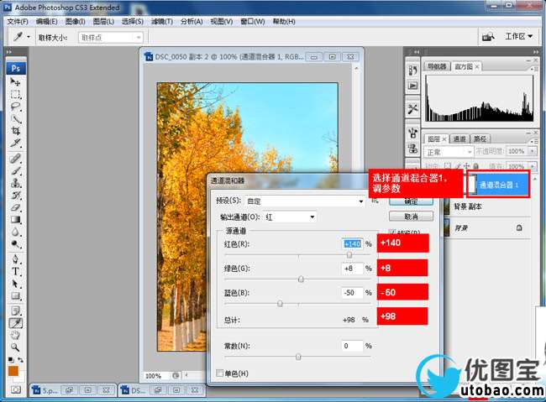Open the 滤镜(T) menu
The image size is (546, 402).
point(162,22)
